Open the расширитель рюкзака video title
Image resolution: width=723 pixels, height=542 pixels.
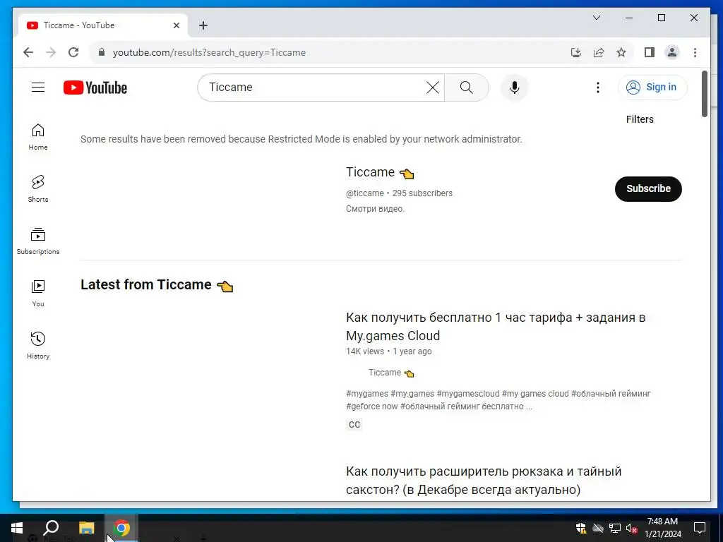(x=484, y=480)
